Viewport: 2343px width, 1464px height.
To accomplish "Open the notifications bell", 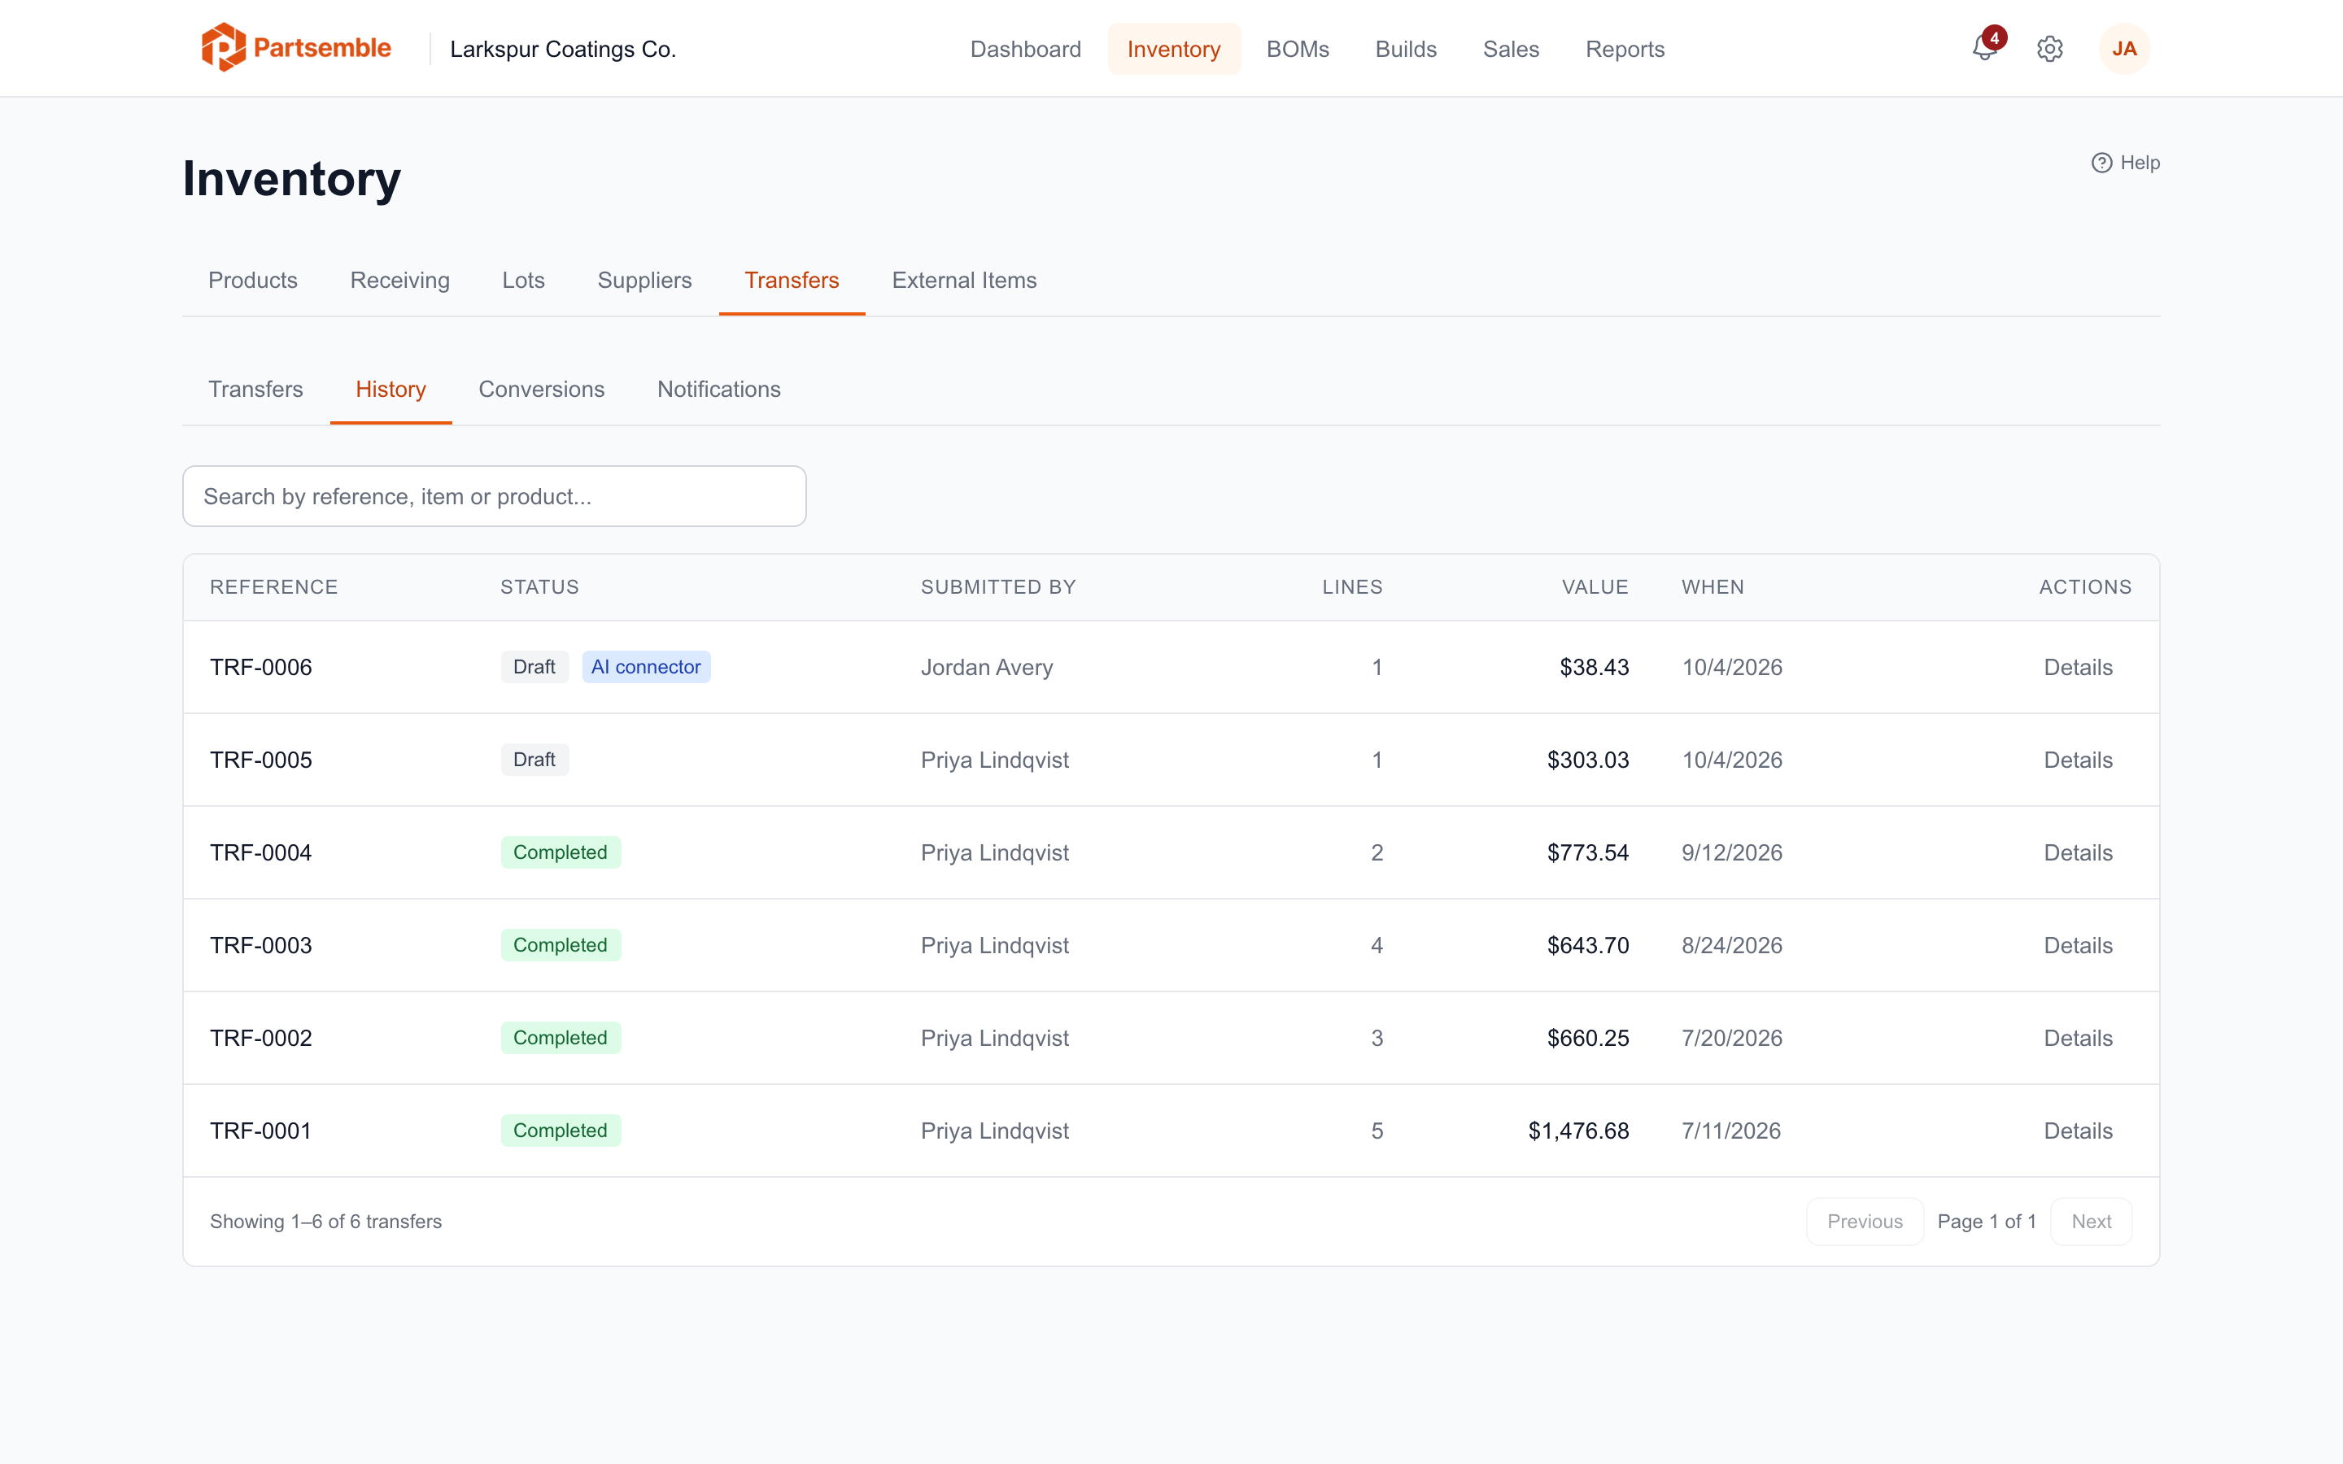I will coord(1985,47).
